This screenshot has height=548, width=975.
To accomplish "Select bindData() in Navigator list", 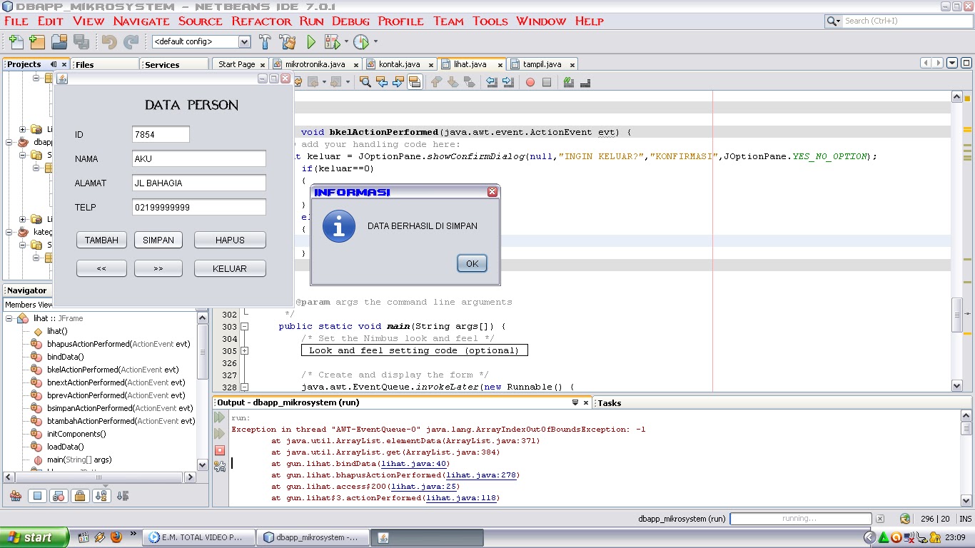I will pyautogui.click(x=66, y=357).
